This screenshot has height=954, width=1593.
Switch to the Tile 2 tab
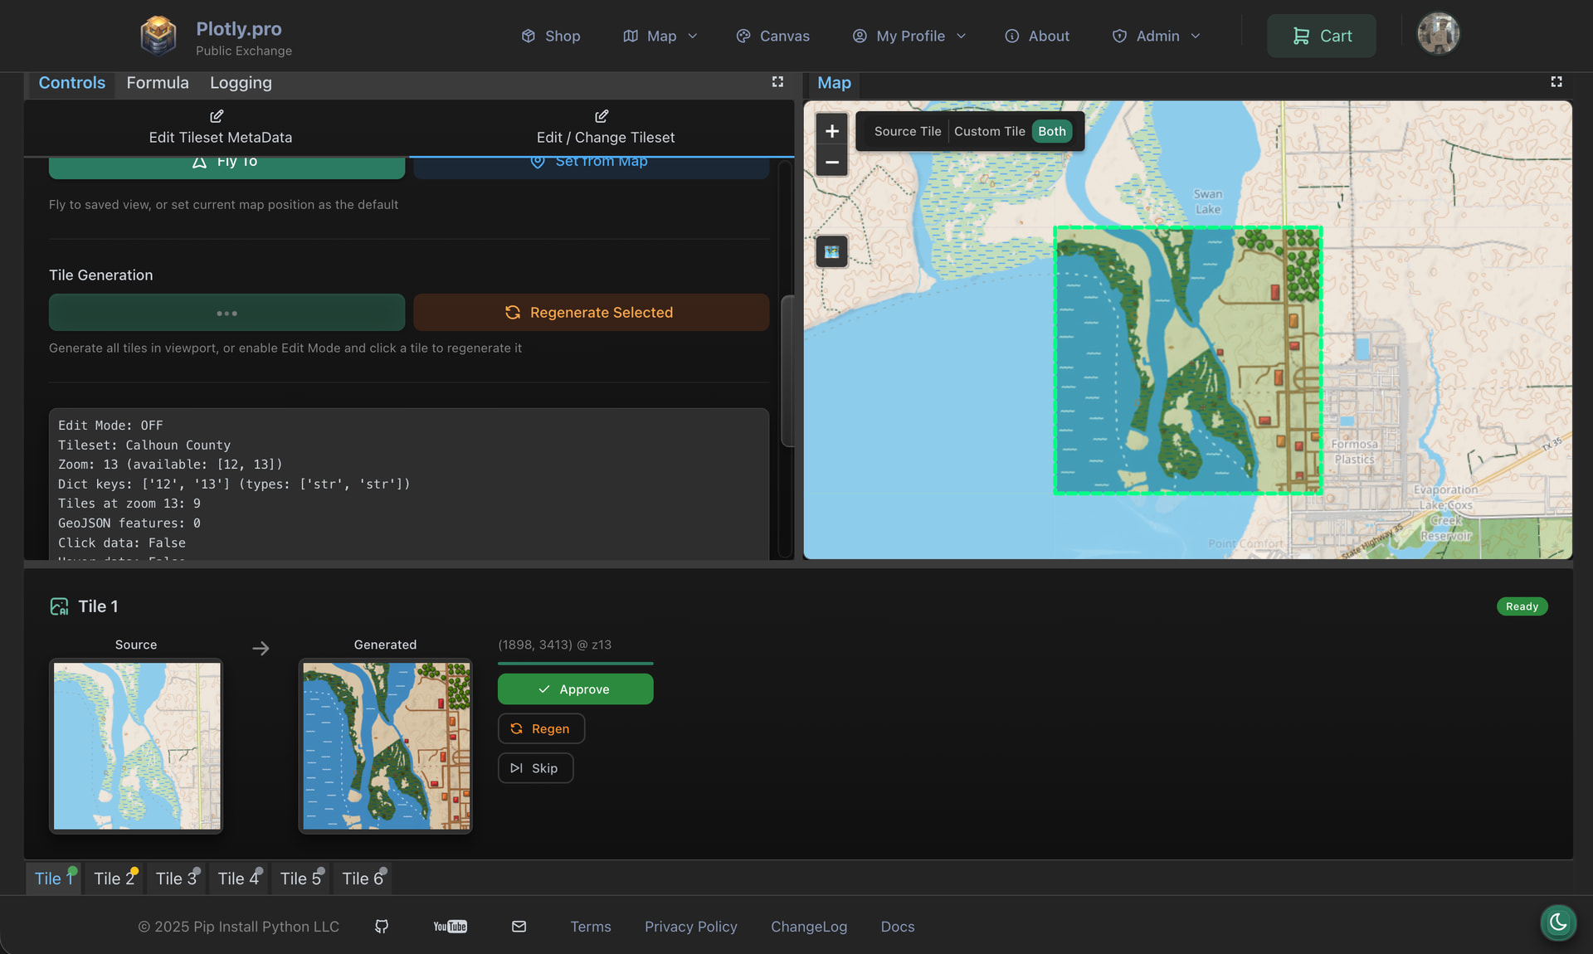point(114,879)
